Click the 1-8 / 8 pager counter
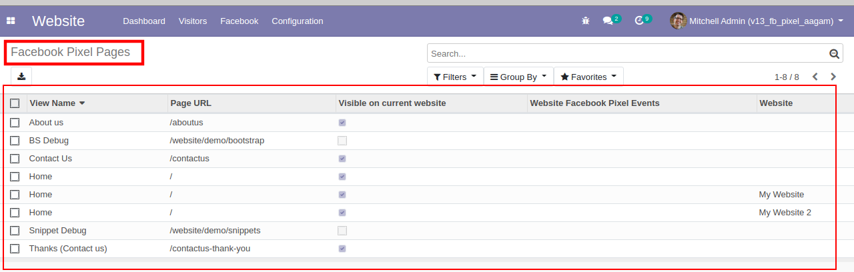854x272 pixels. (x=787, y=77)
